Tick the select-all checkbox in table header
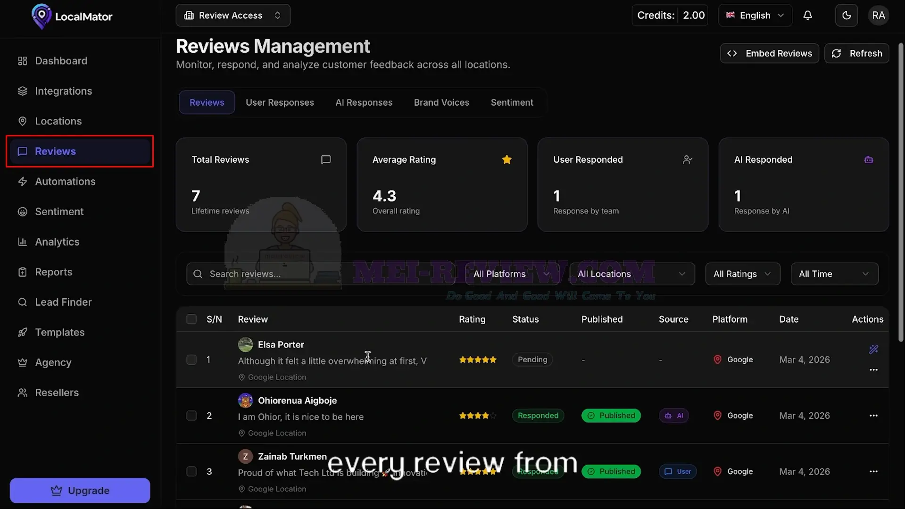The image size is (905, 509). point(191,319)
